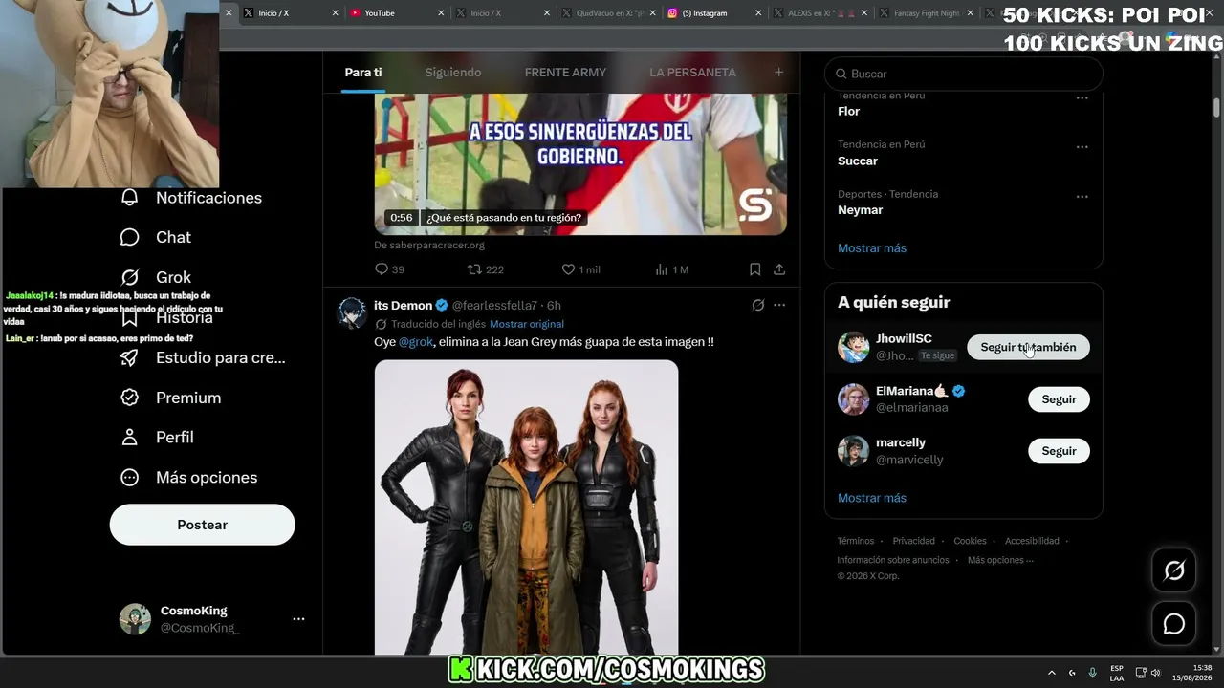Open the Logitech icon in system tray
This screenshot has height=688, width=1224.
pos(1072,673)
